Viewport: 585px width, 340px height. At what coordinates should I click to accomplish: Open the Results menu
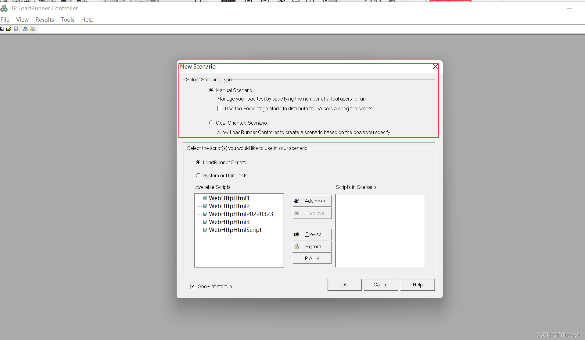pos(45,19)
